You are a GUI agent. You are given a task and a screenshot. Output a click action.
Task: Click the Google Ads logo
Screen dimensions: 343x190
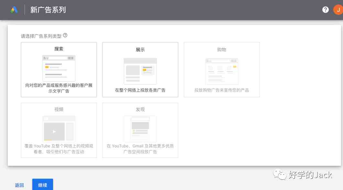(x=14, y=9)
